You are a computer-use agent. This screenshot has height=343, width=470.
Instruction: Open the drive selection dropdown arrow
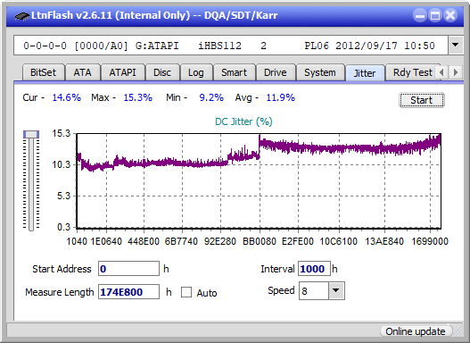pos(456,46)
